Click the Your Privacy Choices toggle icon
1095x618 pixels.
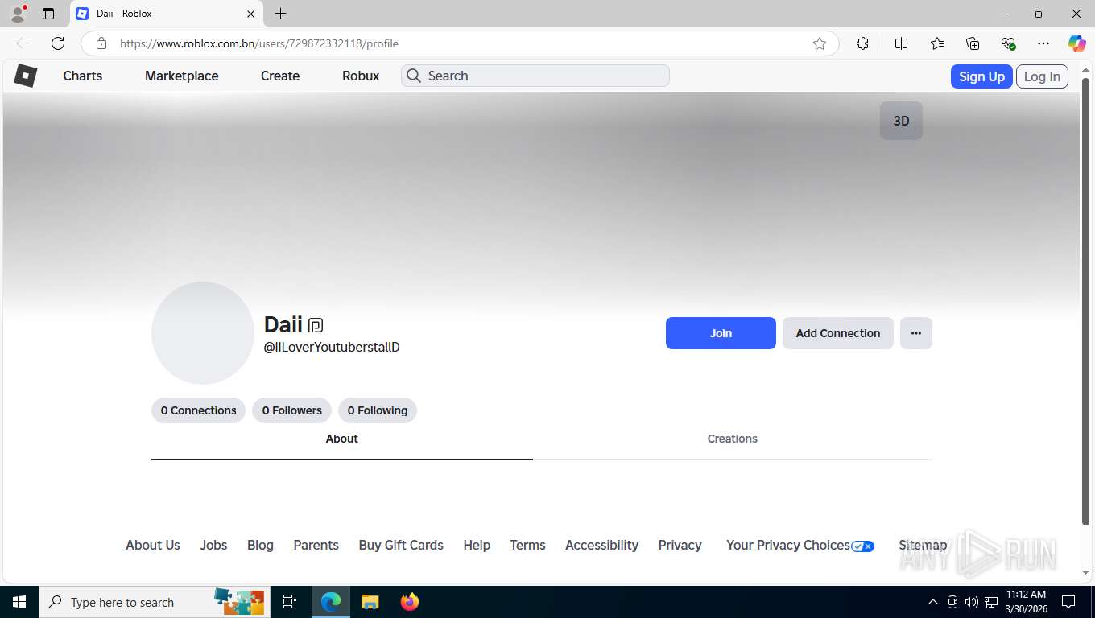pyautogui.click(x=862, y=546)
